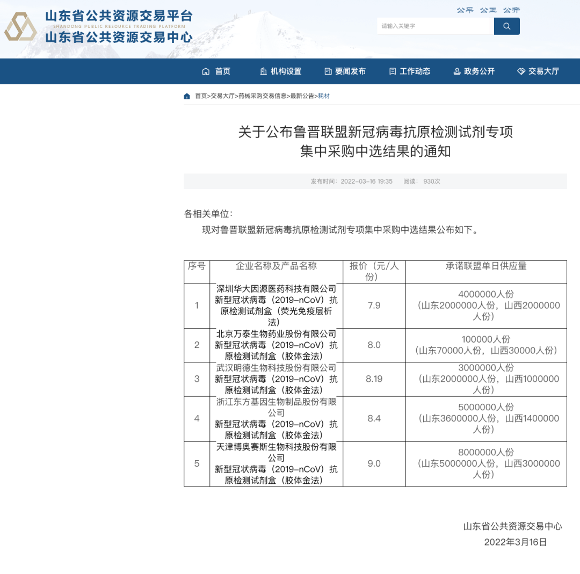This screenshot has height=574, width=580.
Task: Click the intro sentence starting 现对鲁晋联盟
Action: 341,230
